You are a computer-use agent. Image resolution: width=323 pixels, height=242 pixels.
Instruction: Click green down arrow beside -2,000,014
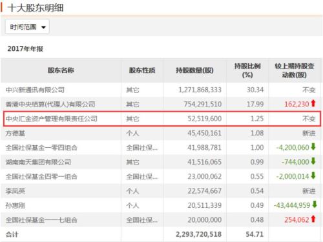tap(313, 176)
